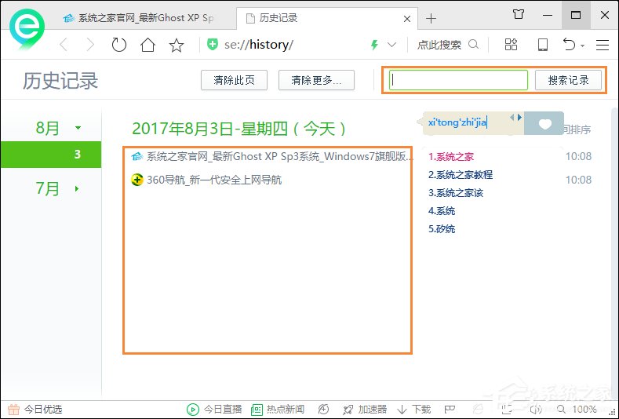This screenshot has width=619, height=419.
Task: Expand the undo closed-tab dropdown arrow
Action: click(583, 46)
